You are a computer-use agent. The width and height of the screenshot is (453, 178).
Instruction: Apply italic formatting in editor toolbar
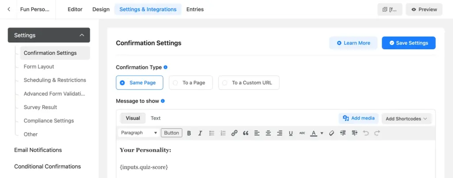tap(200, 133)
